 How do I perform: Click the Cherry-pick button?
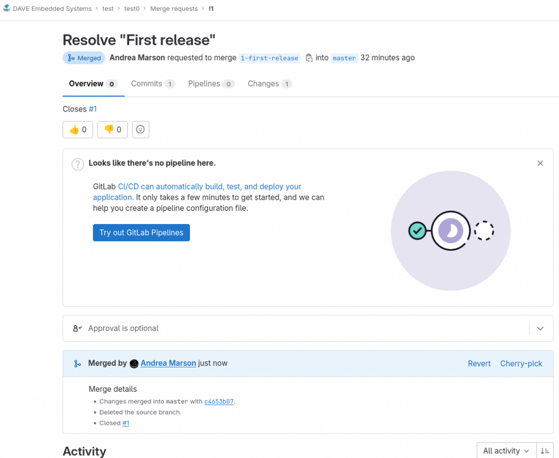click(521, 364)
